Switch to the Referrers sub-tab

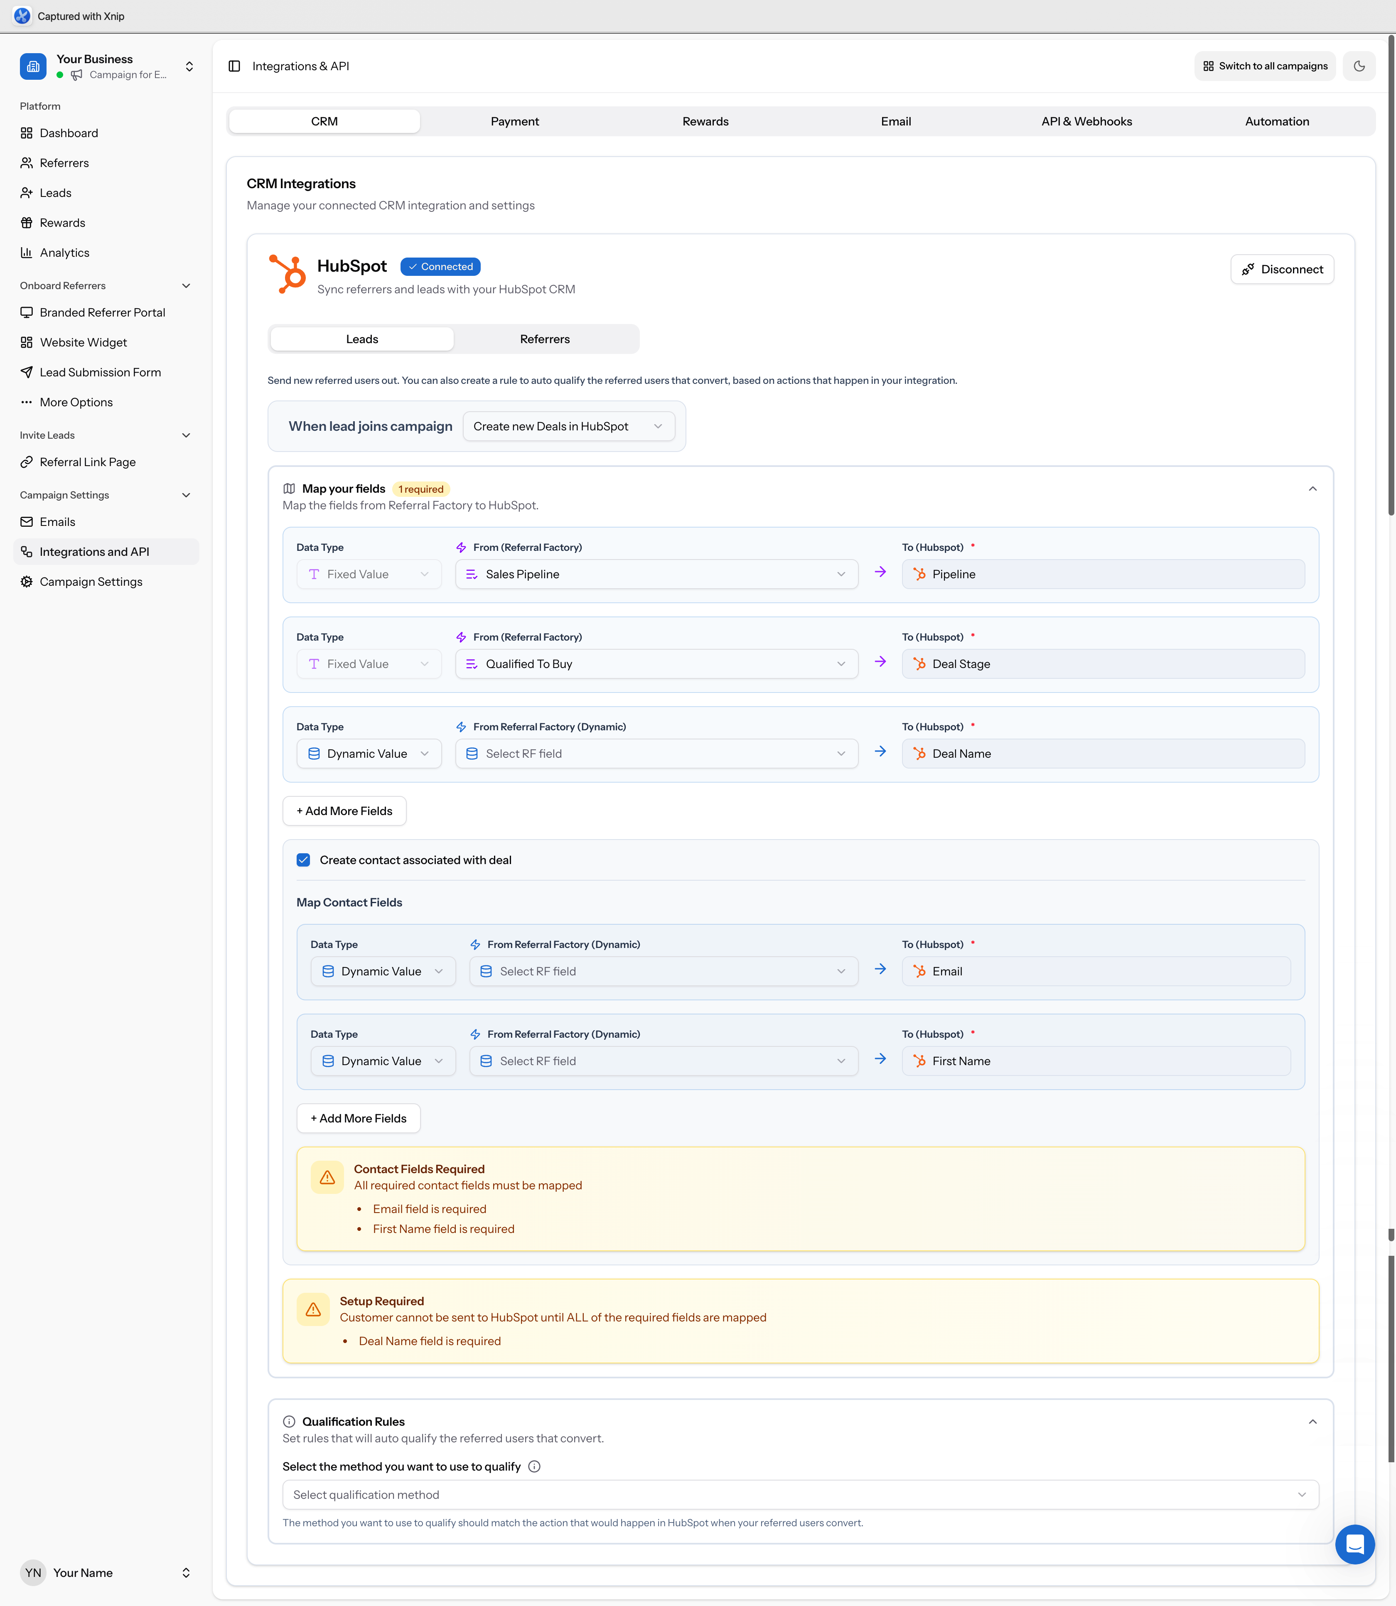pyautogui.click(x=545, y=339)
